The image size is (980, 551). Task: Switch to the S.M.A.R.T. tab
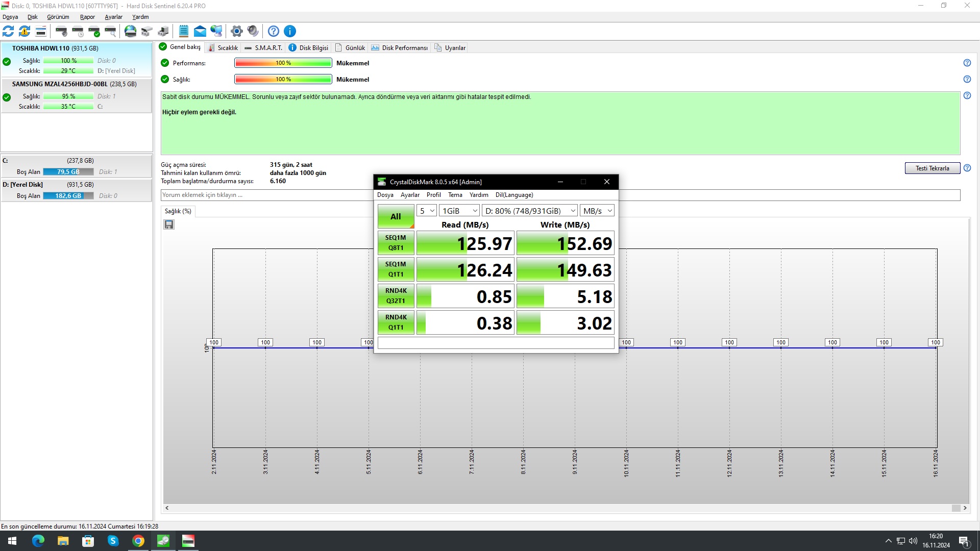[263, 47]
